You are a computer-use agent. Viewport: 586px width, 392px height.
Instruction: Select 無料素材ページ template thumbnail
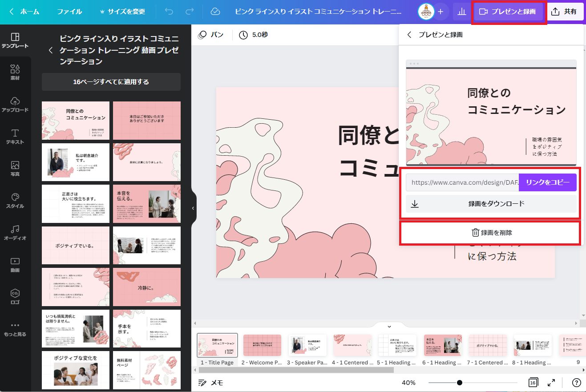pos(147,370)
